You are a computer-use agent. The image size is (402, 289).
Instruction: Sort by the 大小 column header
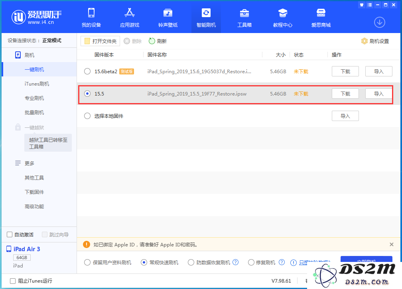click(x=280, y=55)
